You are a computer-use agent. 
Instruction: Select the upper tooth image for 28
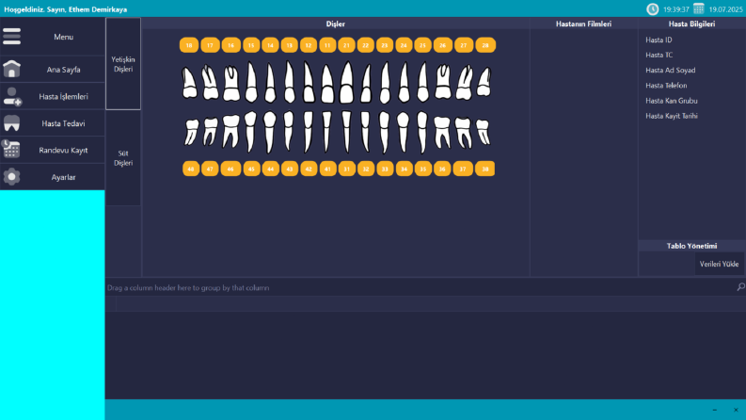click(x=484, y=82)
